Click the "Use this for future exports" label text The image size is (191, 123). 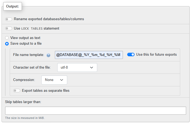(x=156, y=55)
